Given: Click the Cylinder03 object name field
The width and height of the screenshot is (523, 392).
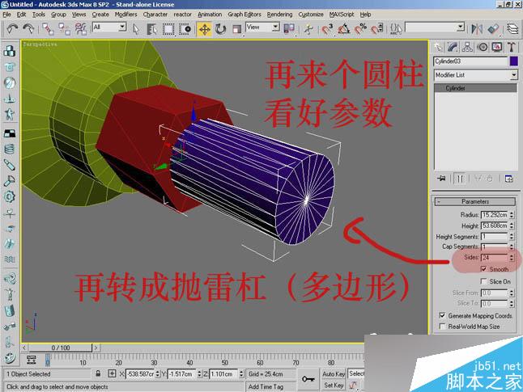Looking at the screenshot, I should [470, 61].
